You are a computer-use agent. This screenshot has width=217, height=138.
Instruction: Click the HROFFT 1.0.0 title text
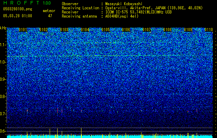(x=27, y=3)
